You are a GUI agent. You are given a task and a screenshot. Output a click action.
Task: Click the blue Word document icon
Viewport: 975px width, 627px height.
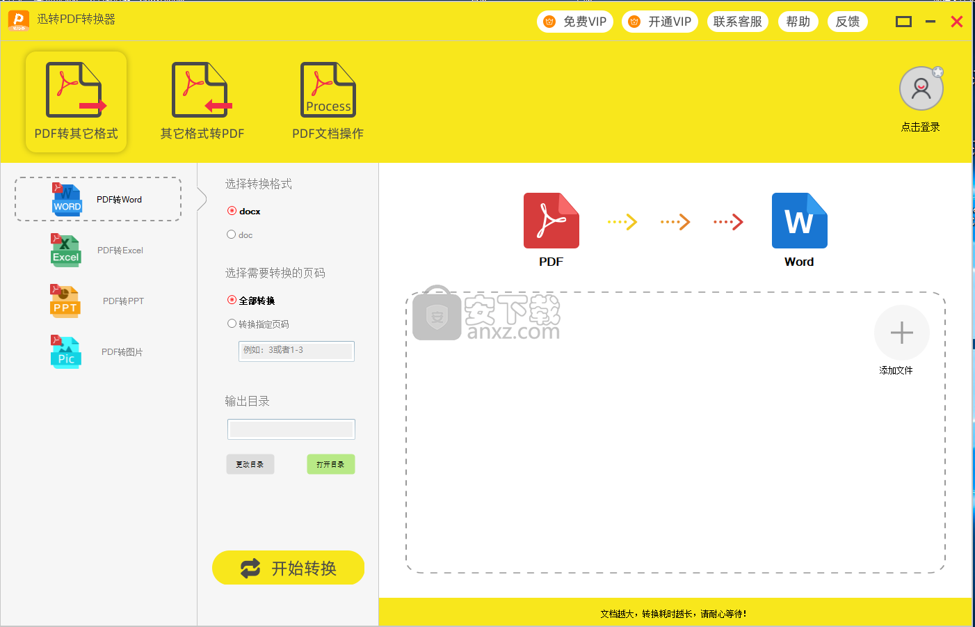(799, 221)
